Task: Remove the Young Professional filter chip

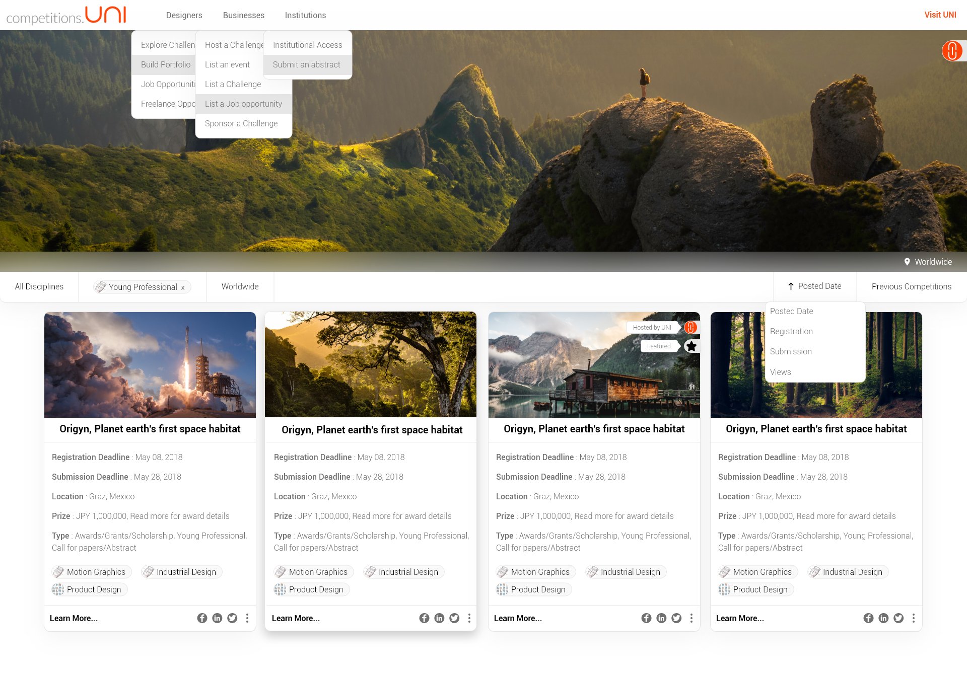Action: (183, 287)
